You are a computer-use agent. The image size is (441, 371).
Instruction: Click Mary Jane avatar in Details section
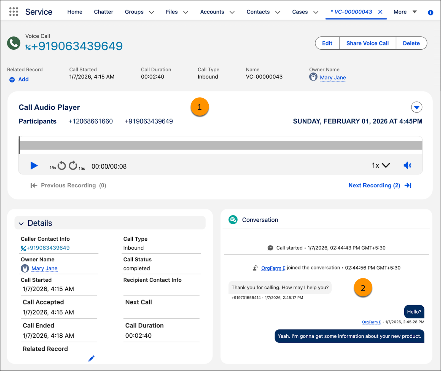[x=25, y=268]
